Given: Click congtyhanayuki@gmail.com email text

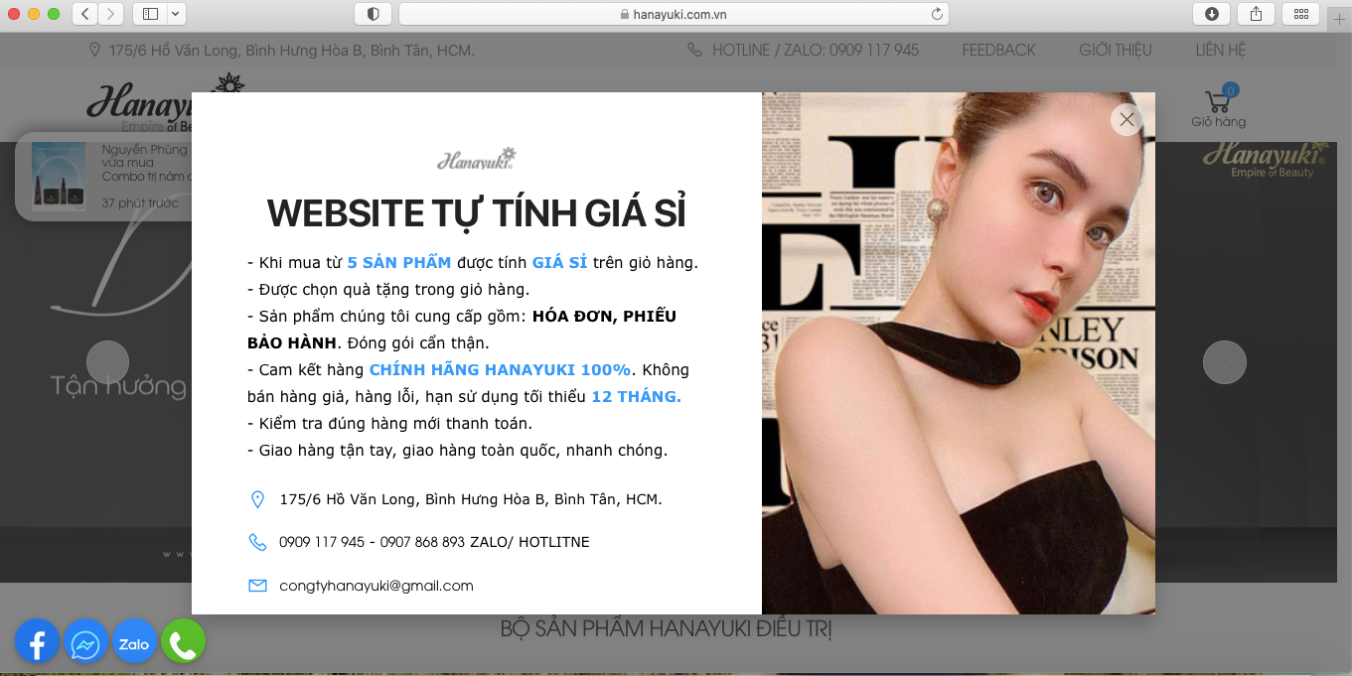Looking at the screenshot, I should tap(376, 586).
